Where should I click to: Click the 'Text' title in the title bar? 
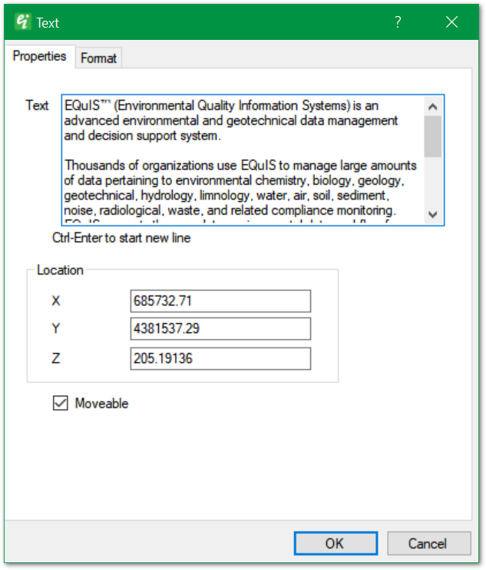(x=48, y=22)
